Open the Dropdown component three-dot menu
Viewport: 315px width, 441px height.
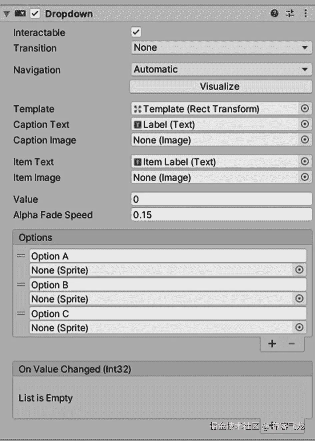[305, 13]
